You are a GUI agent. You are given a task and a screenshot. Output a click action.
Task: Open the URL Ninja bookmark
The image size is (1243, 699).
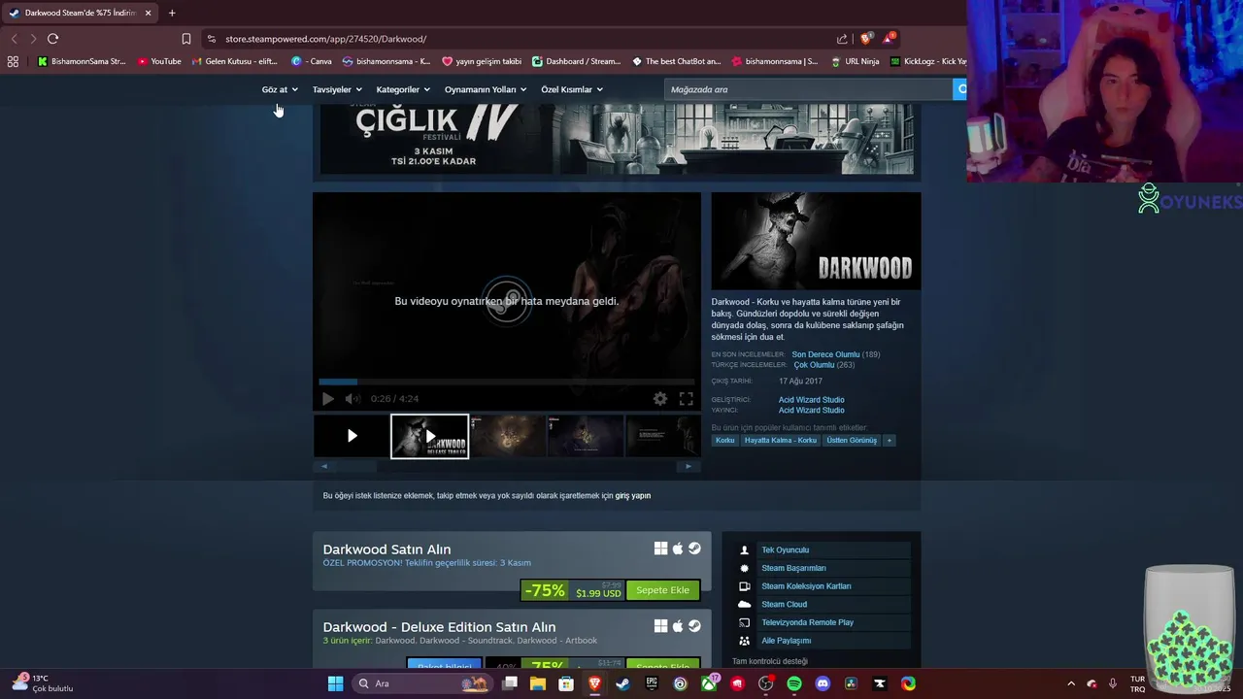[x=855, y=61]
